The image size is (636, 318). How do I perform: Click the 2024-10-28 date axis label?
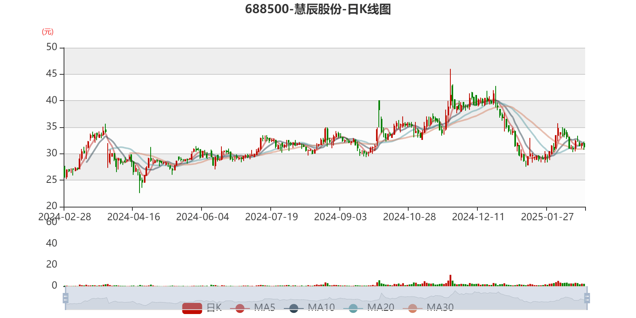(x=409, y=217)
